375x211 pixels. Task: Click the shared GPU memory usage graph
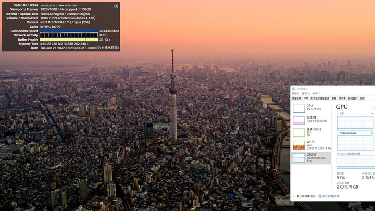click(x=356, y=162)
